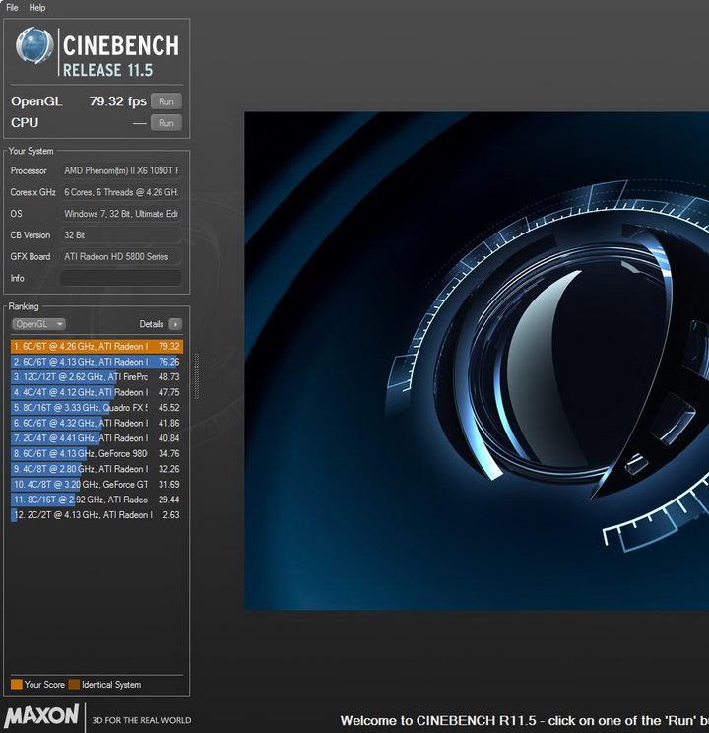Select ranking row 4 4C/4T @ 4.12 GHz
709x733 pixels.
click(x=97, y=392)
